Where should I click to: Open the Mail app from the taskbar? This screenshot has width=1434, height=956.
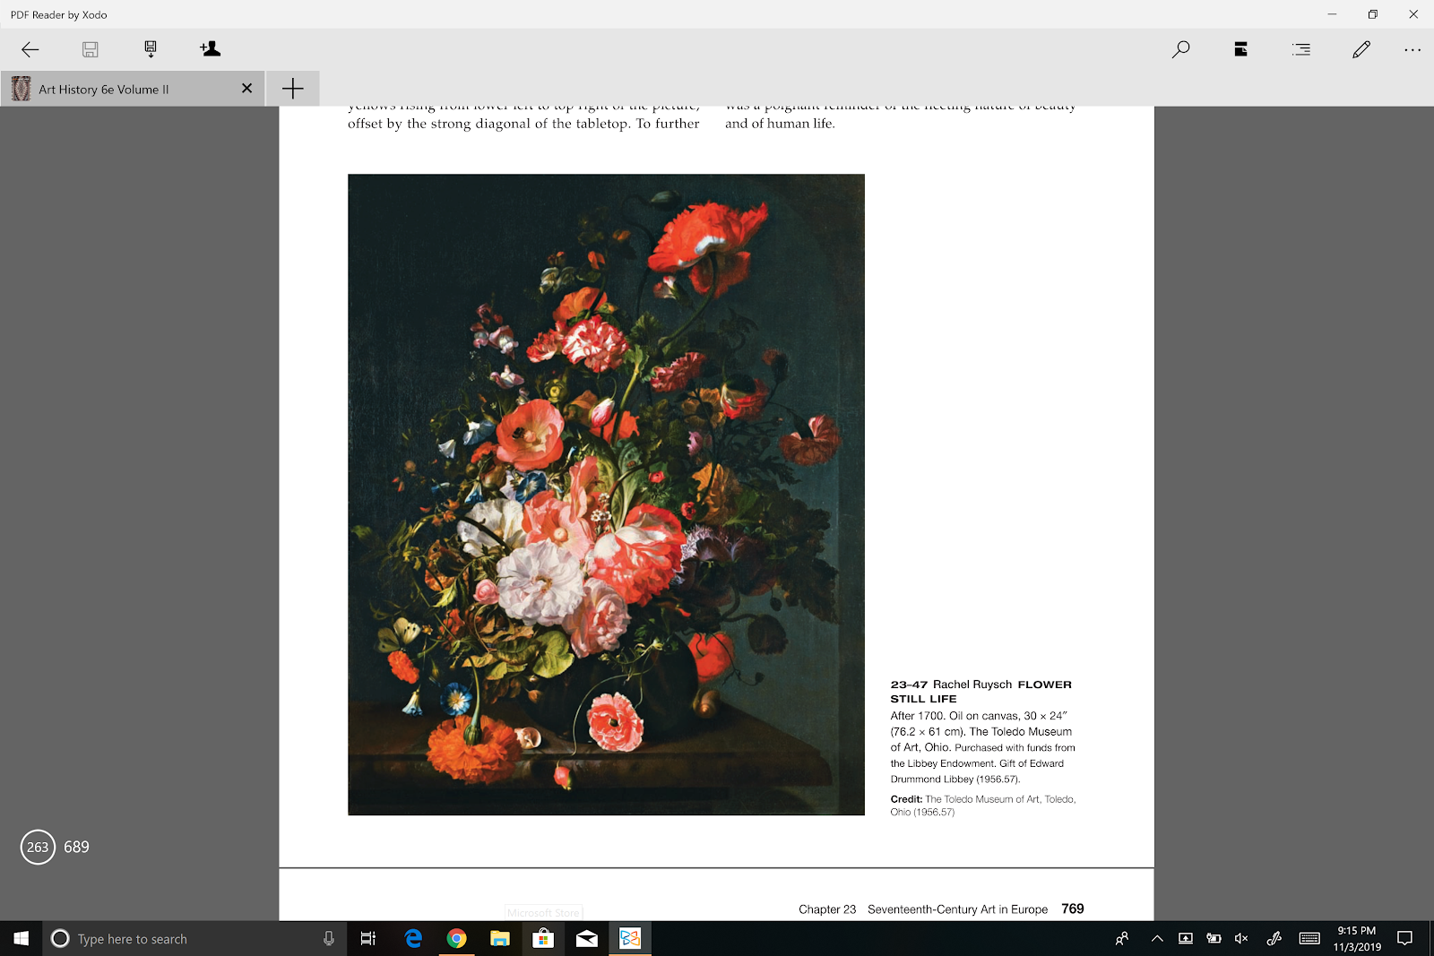[x=587, y=938]
